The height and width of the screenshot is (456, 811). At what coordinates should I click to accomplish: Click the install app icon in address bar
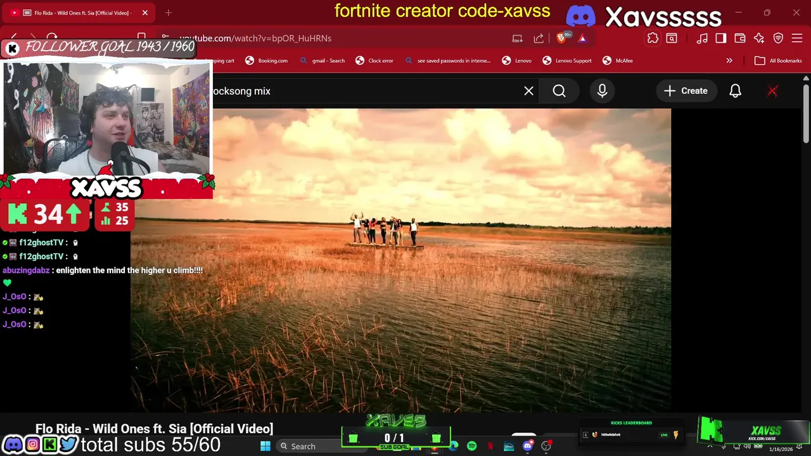tap(518, 39)
